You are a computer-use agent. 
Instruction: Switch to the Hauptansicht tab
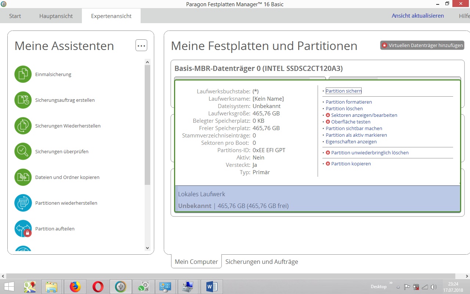[x=56, y=16]
